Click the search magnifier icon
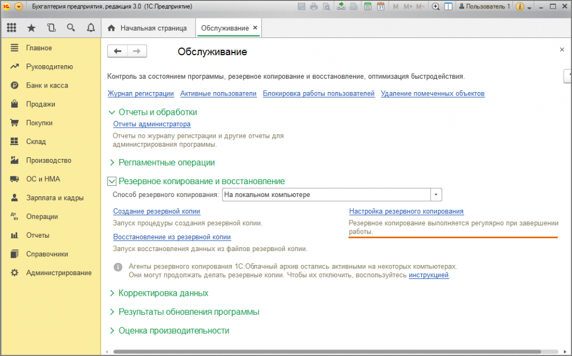The image size is (572, 356). pos(71,28)
